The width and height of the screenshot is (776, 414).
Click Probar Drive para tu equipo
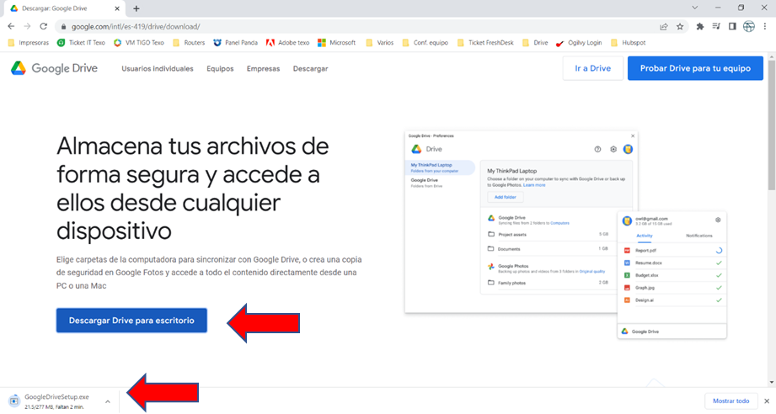[x=695, y=68]
